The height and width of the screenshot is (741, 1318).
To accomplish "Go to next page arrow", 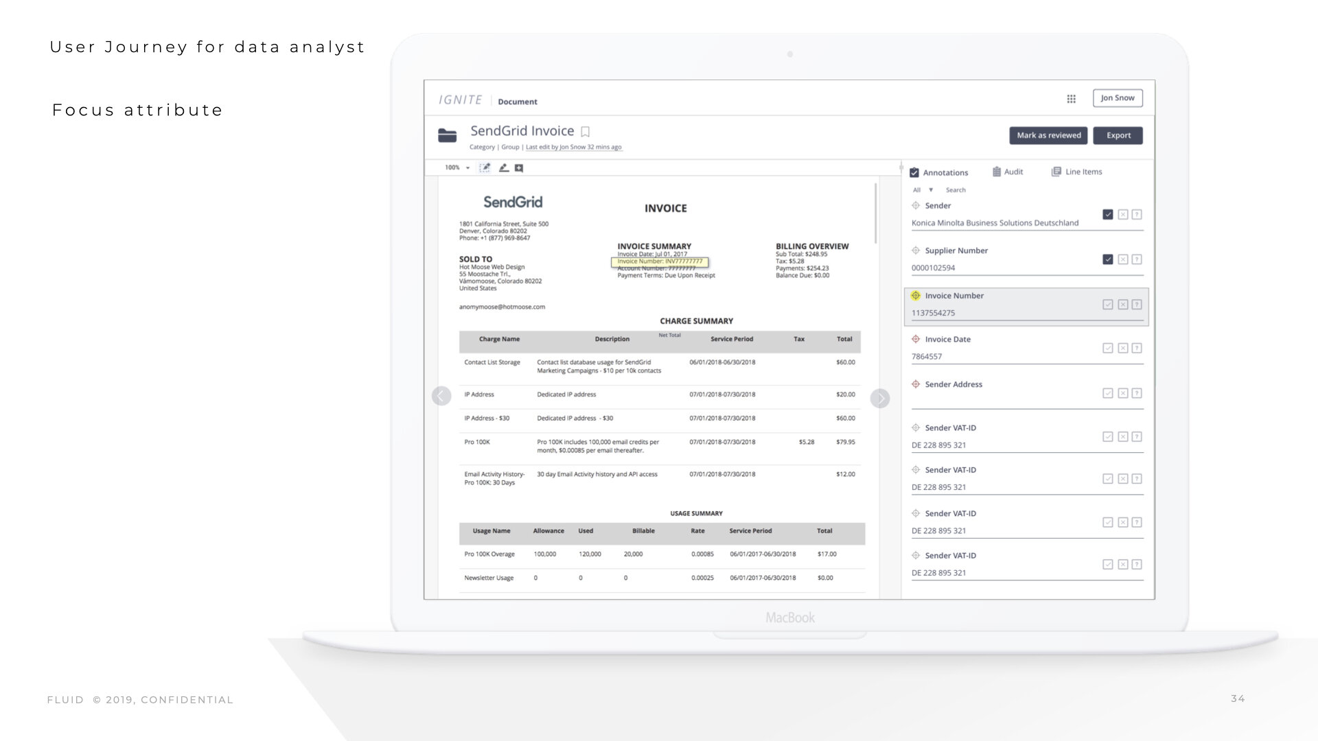I will click(880, 399).
